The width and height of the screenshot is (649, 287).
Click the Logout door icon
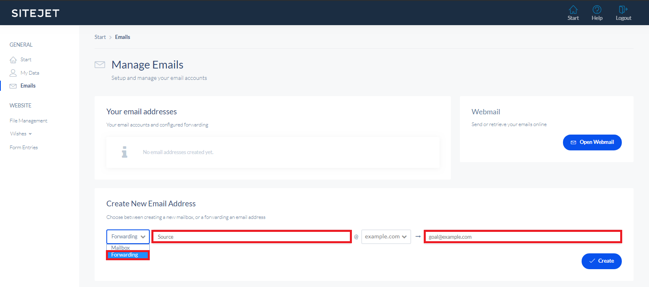click(623, 10)
